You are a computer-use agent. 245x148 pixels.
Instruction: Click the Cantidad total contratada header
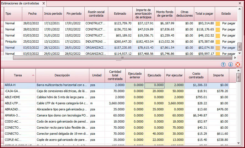point(115,76)
